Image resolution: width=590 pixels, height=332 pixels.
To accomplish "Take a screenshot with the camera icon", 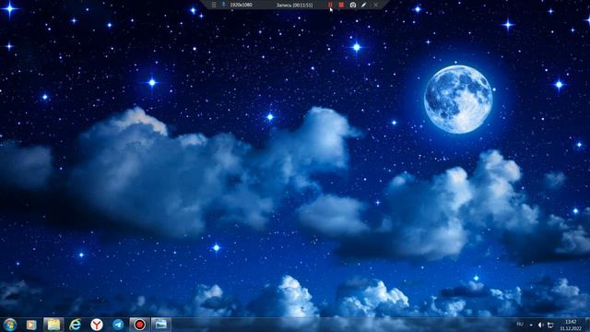I will pos(352,5).
